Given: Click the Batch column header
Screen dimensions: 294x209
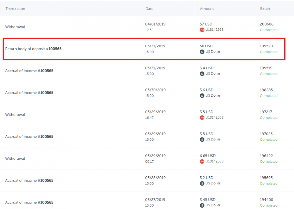Looking at the screenshot, I should click(265, 9).
